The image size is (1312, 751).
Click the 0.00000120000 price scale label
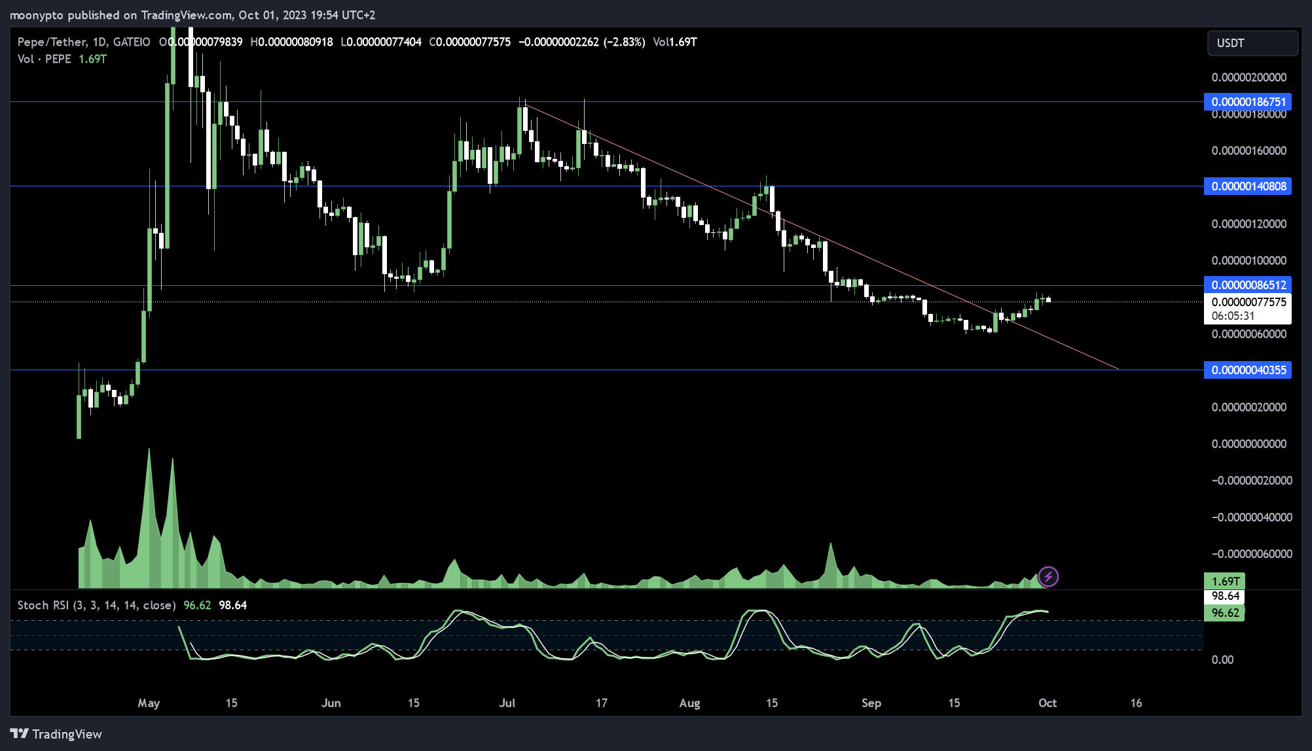pos(1249,224)
